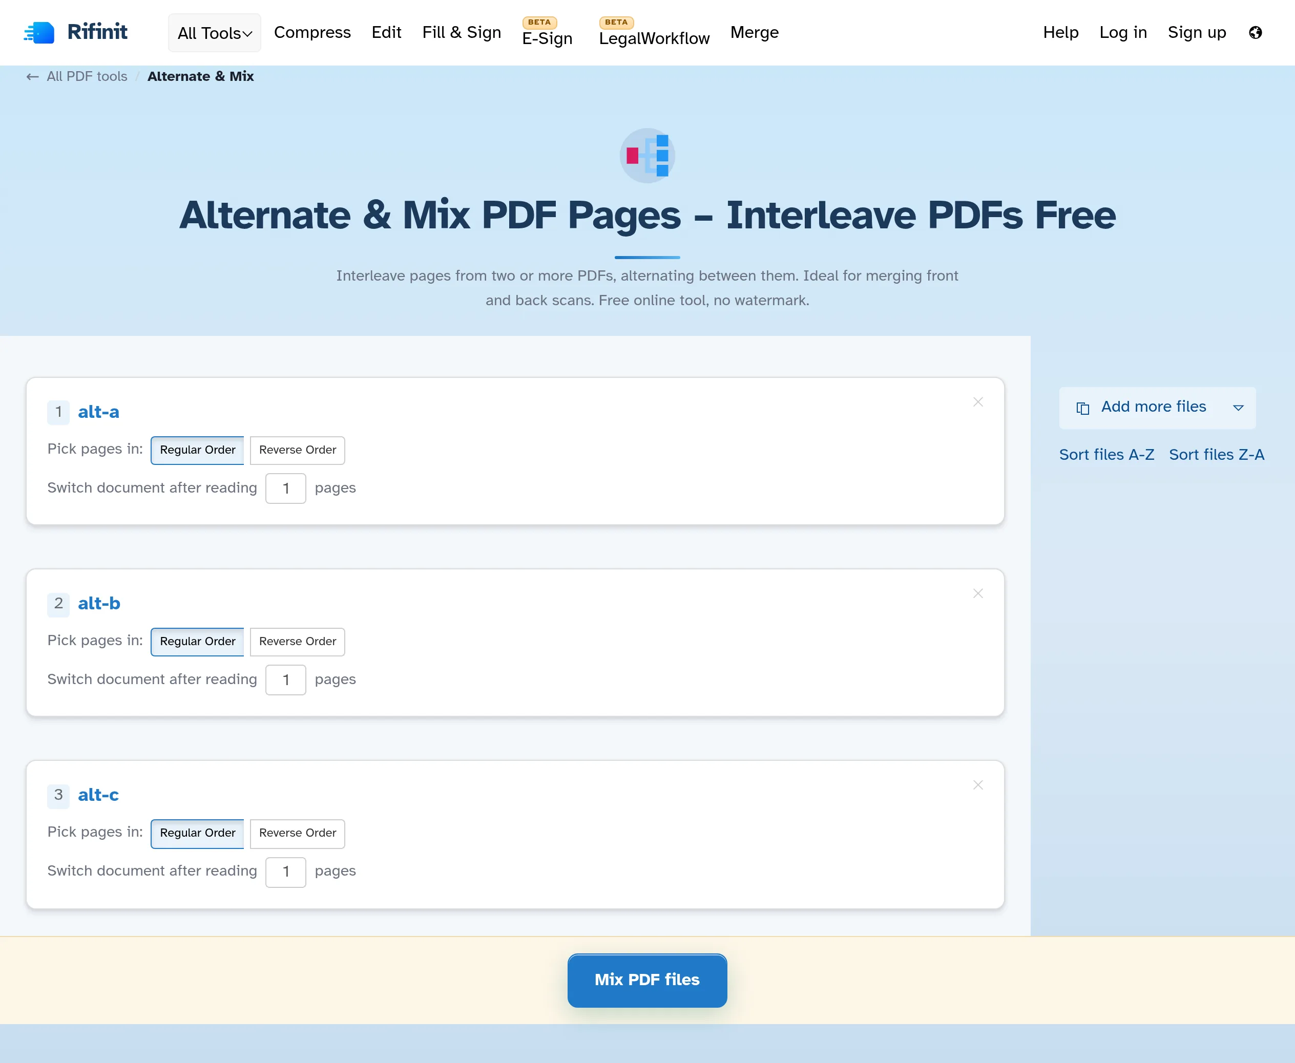Open the language globe icon
Screen dimensions: 1295x1063
(1255, 32)
